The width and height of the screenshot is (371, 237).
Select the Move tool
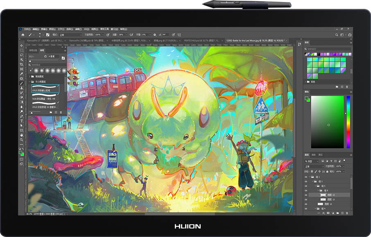point(22,45)
